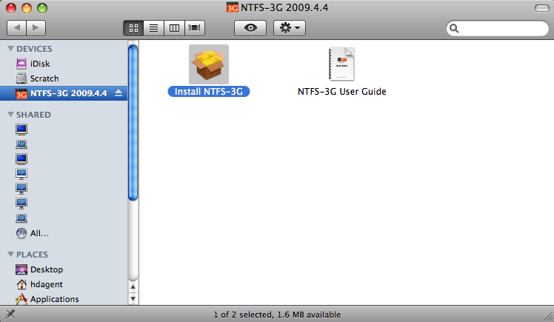
Task: Switch to column view
Action: click(174, 28)
